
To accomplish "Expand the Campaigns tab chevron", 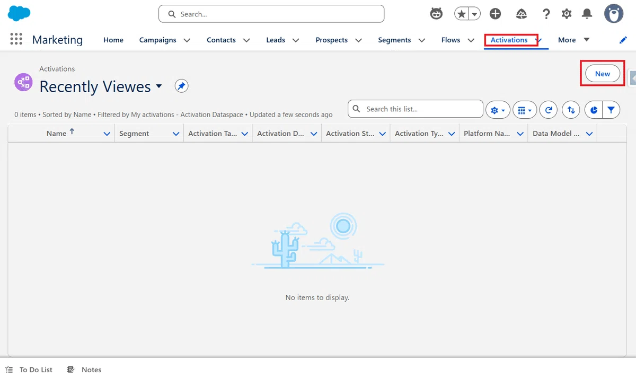I will coord(187,40).
